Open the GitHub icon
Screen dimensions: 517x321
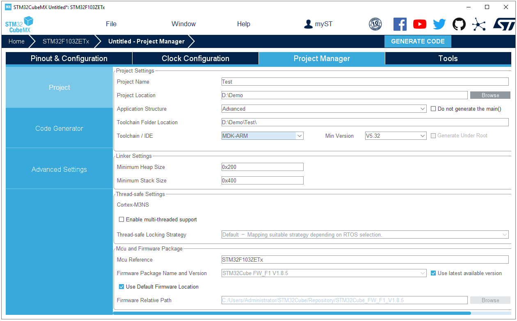[459, 24]
